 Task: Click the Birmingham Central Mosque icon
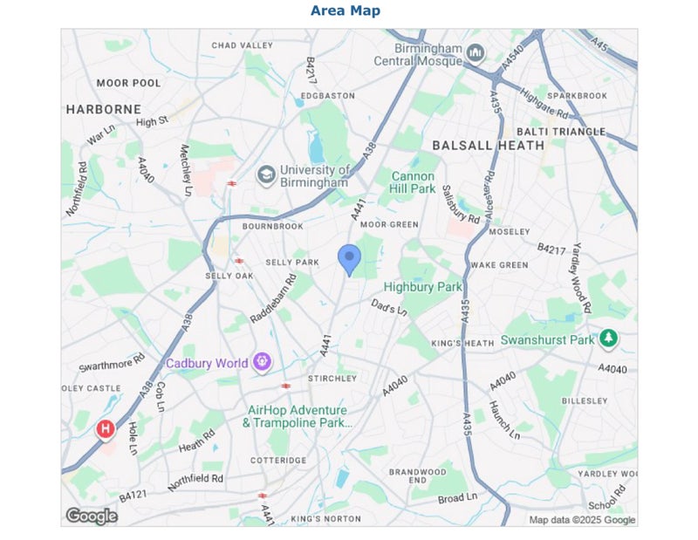click(x=476, y=53)
